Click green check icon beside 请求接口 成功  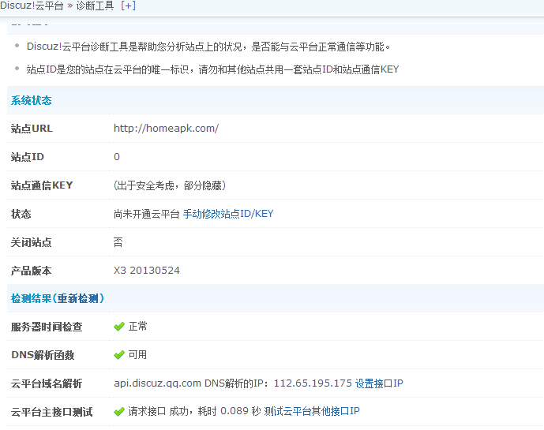119,412
